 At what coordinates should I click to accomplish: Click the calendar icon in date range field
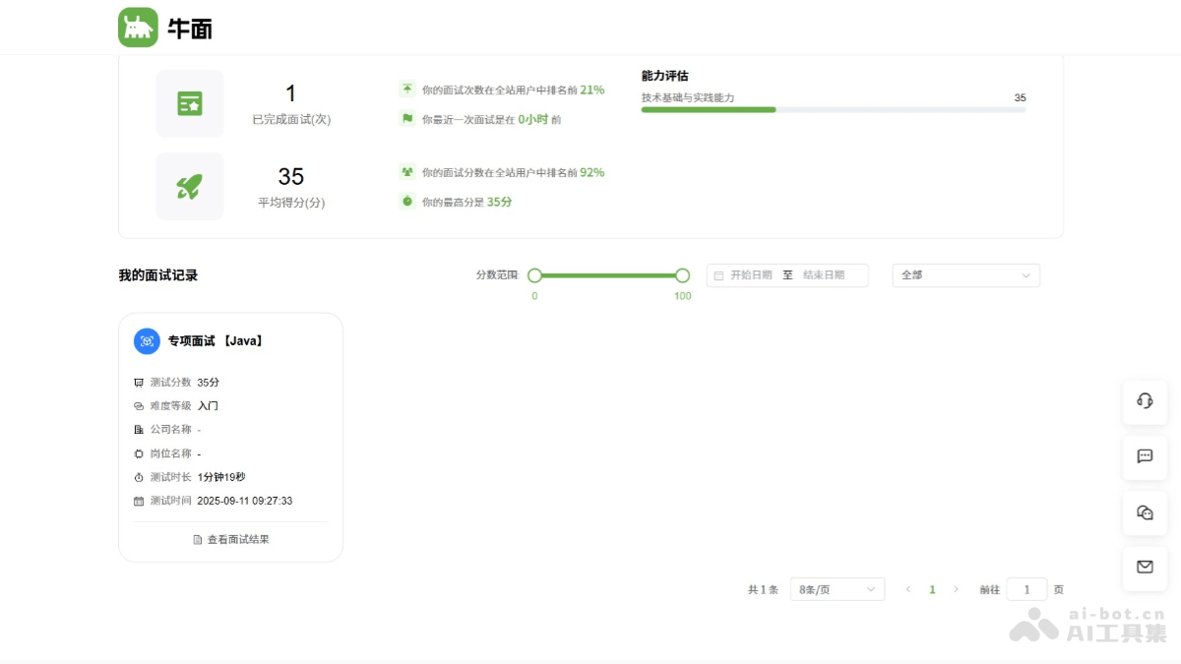click(x=717, y=275)
